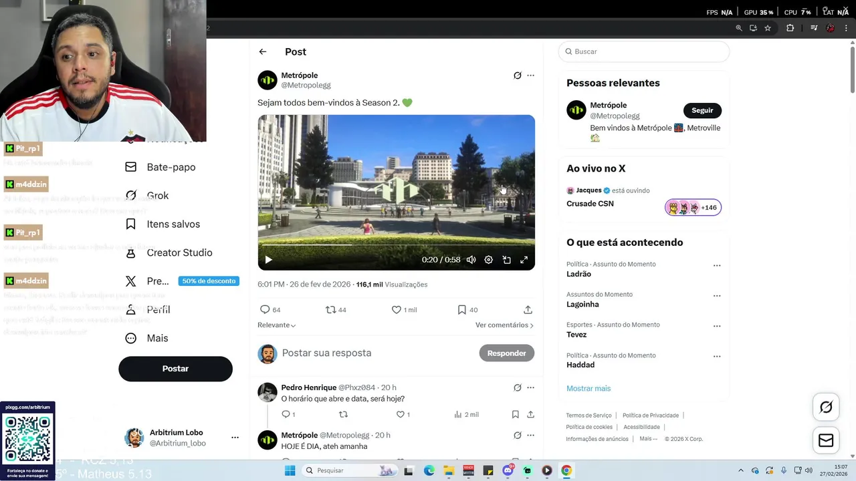Click Mostrar mais under trends
Viewport: 856px width, 481px height.
coord(588,388)
